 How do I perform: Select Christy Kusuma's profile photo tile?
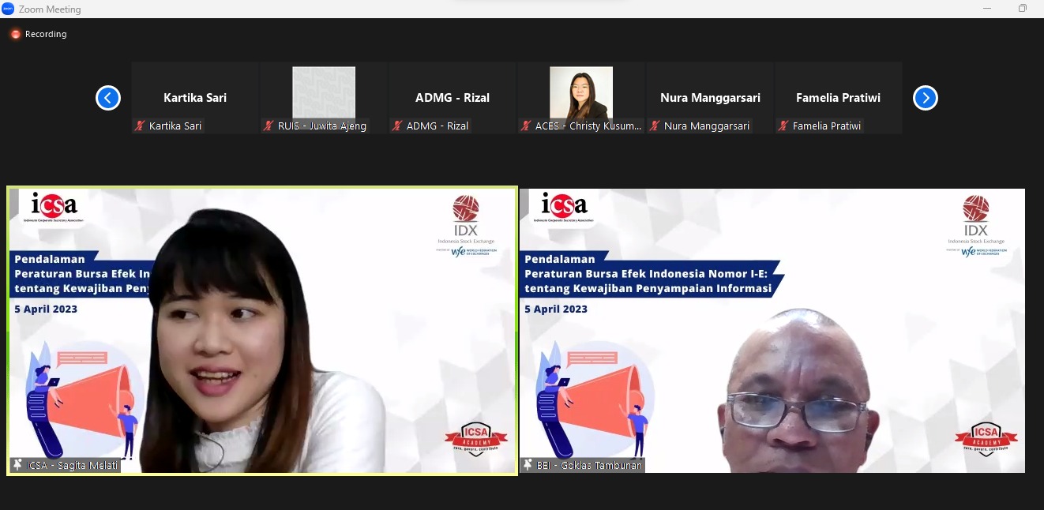(580, 92)
